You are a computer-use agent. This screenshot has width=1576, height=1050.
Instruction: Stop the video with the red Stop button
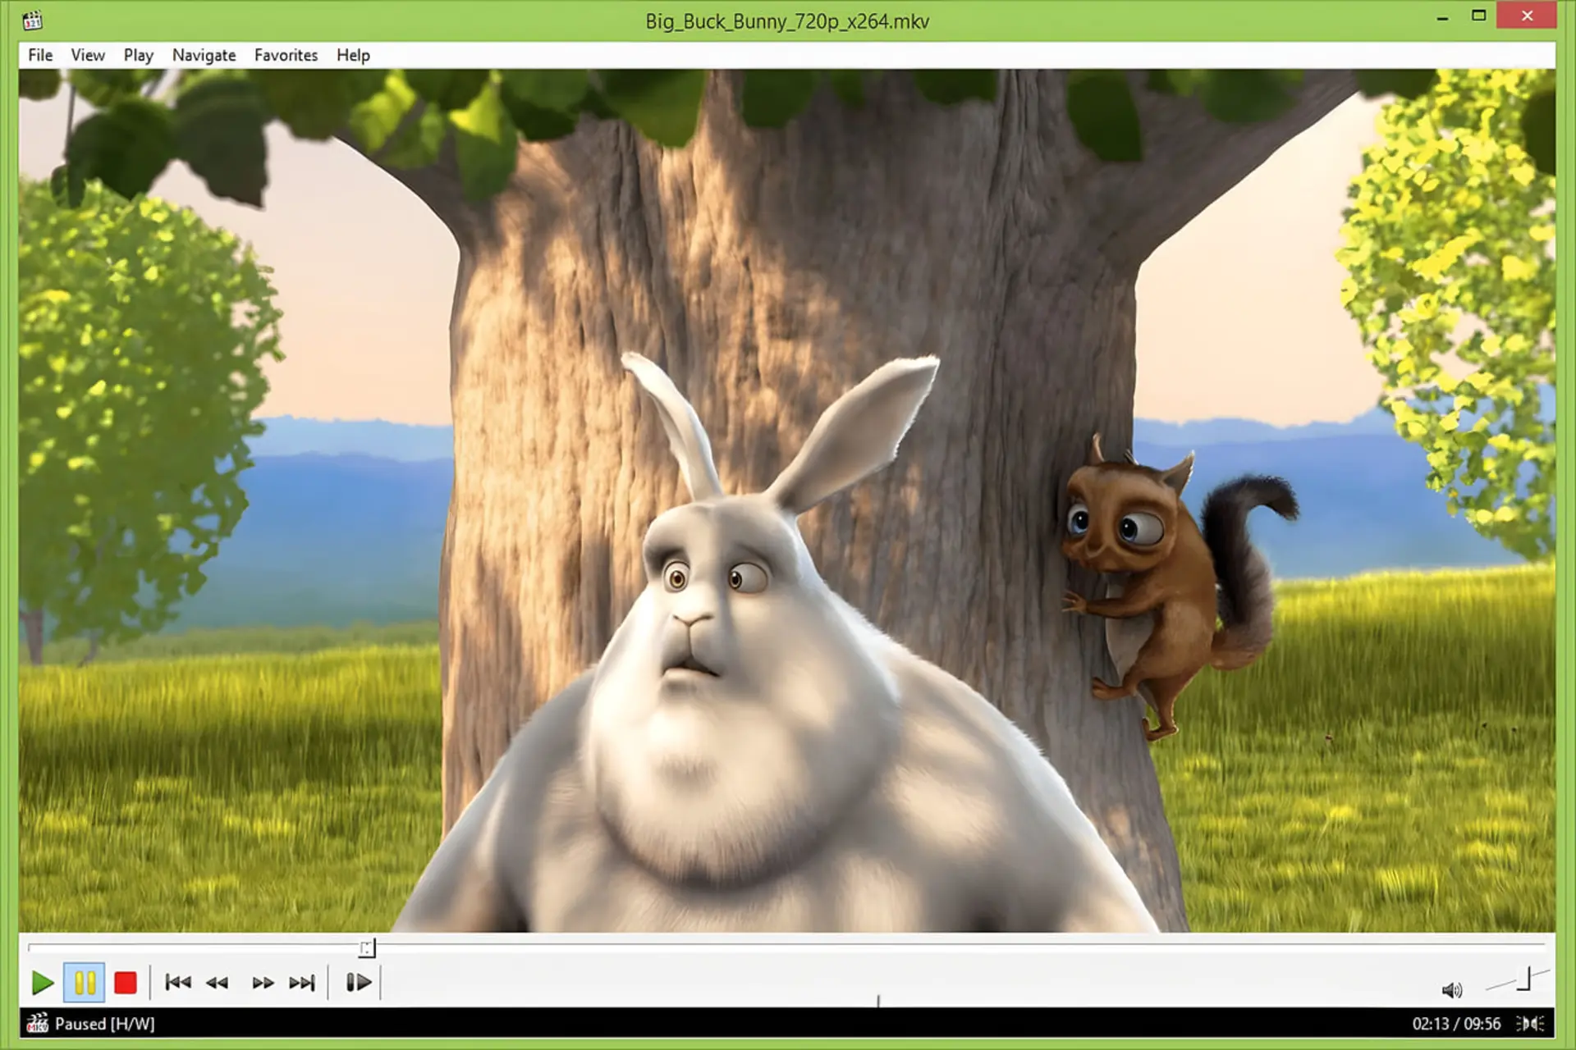126,983
